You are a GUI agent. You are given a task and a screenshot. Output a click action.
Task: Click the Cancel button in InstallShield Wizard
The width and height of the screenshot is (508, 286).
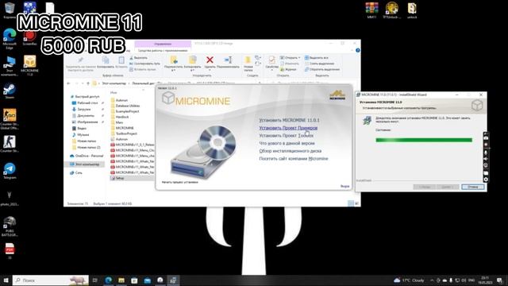[473, 187]
